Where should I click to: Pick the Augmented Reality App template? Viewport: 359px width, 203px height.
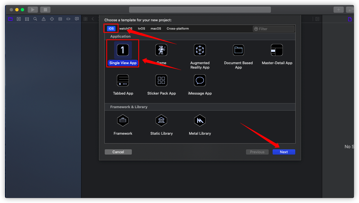coord(200,56)
